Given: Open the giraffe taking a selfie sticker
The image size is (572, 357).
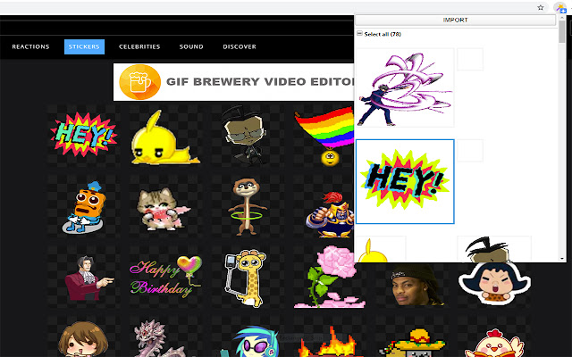Looking at the screenshot, I should [247, 277].
